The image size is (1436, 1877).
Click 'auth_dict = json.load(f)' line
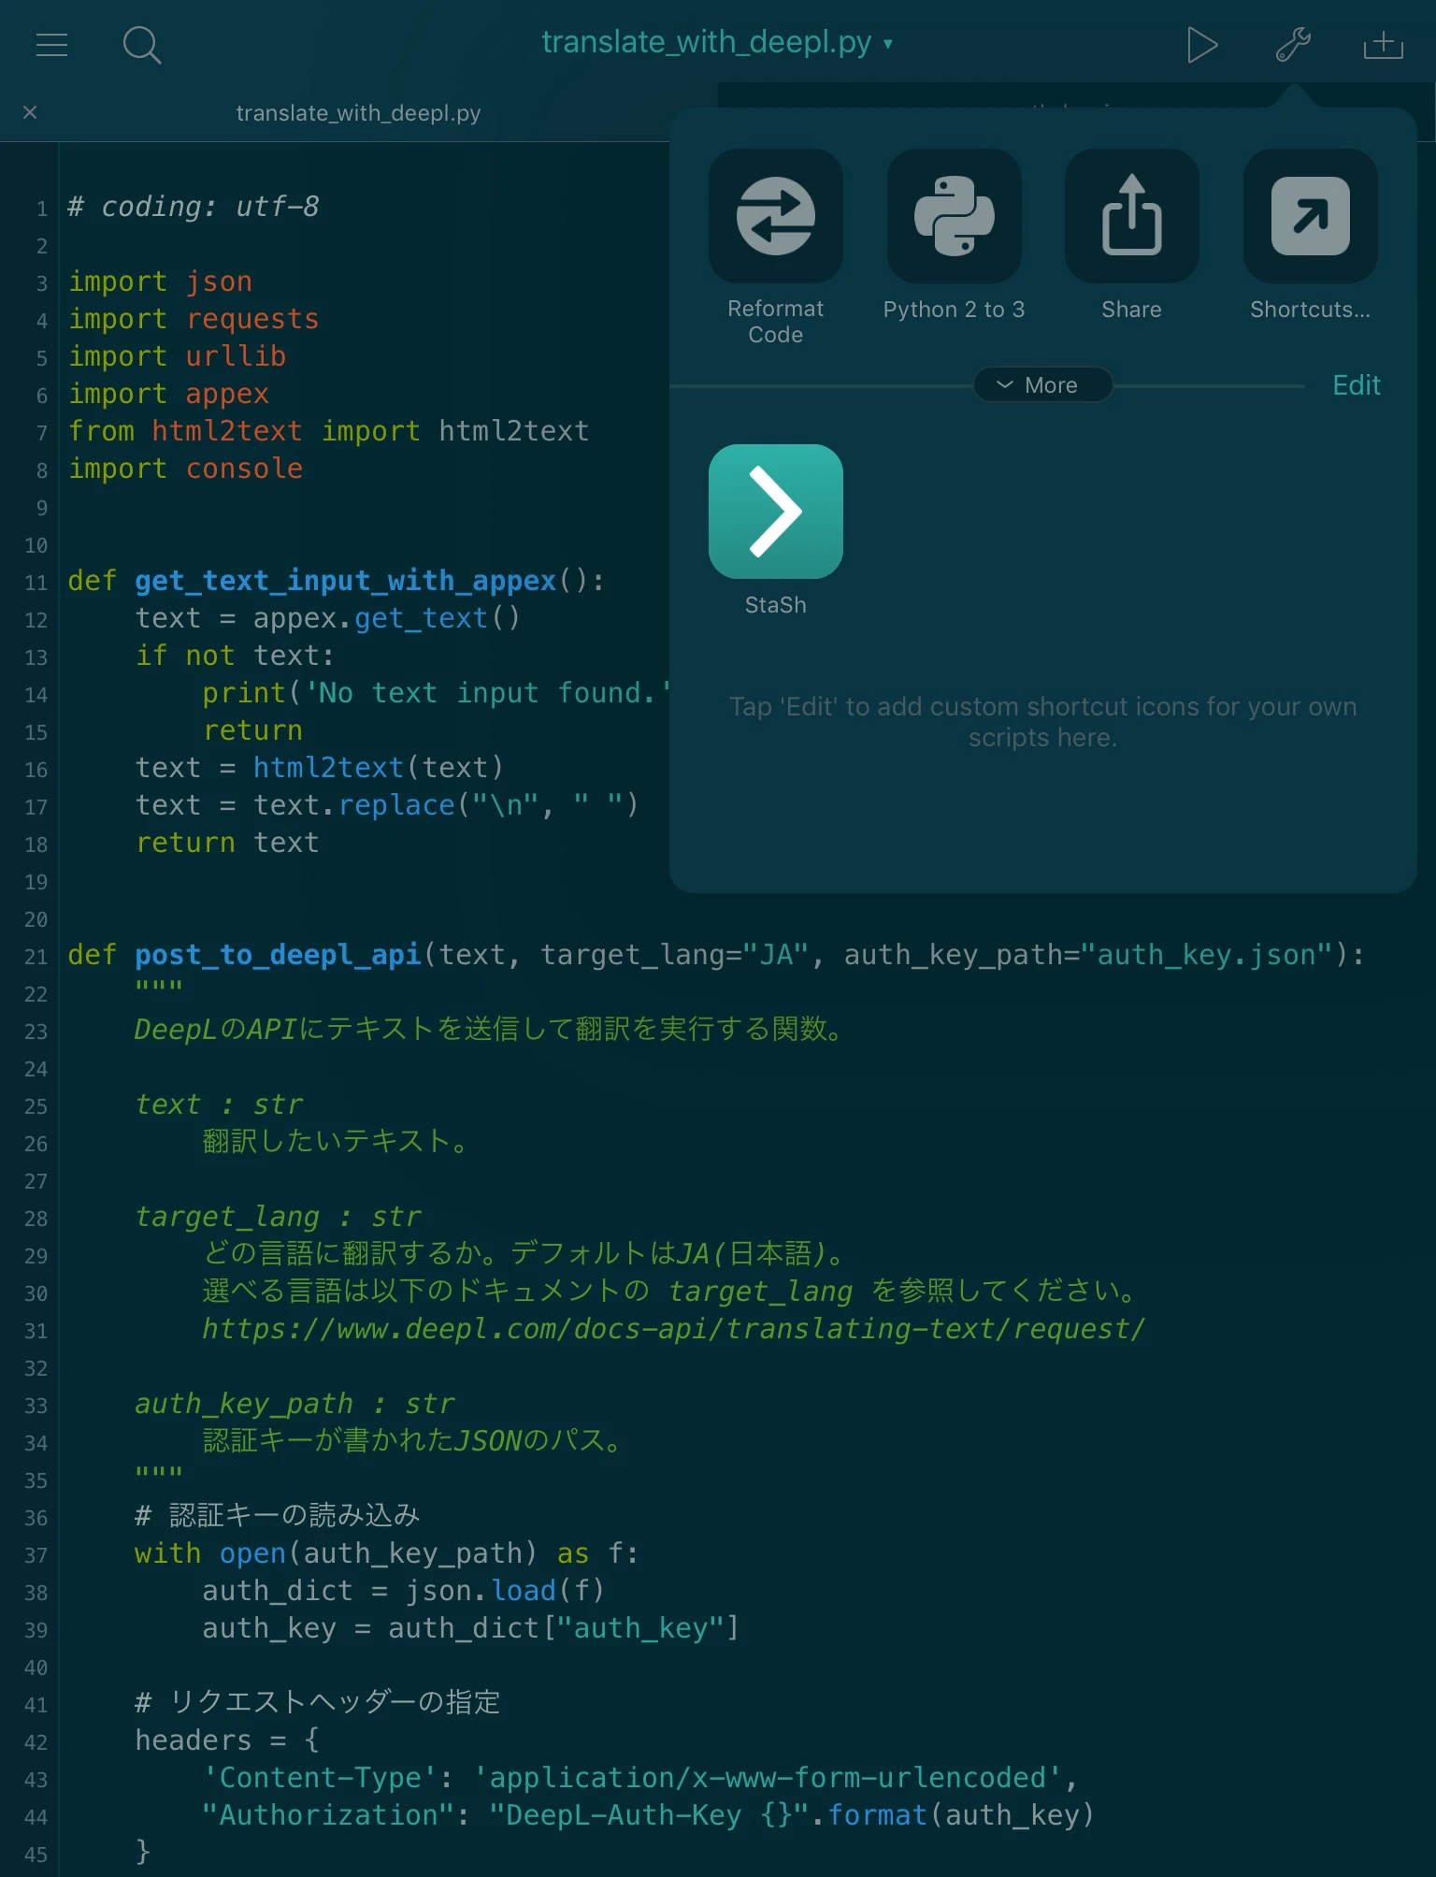click(404, 1591)
